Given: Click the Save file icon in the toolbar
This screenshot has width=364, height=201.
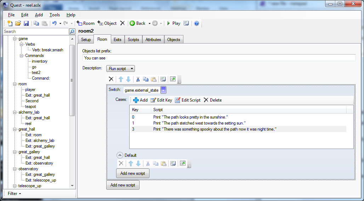Looking at the screenshot, I should (x=26, y=23).
